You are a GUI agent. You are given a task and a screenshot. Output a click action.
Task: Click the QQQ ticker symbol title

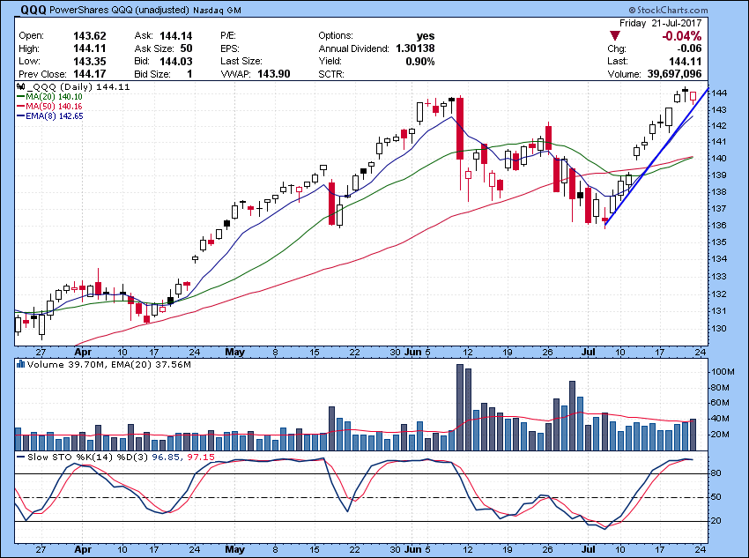[x=31, y=10]
